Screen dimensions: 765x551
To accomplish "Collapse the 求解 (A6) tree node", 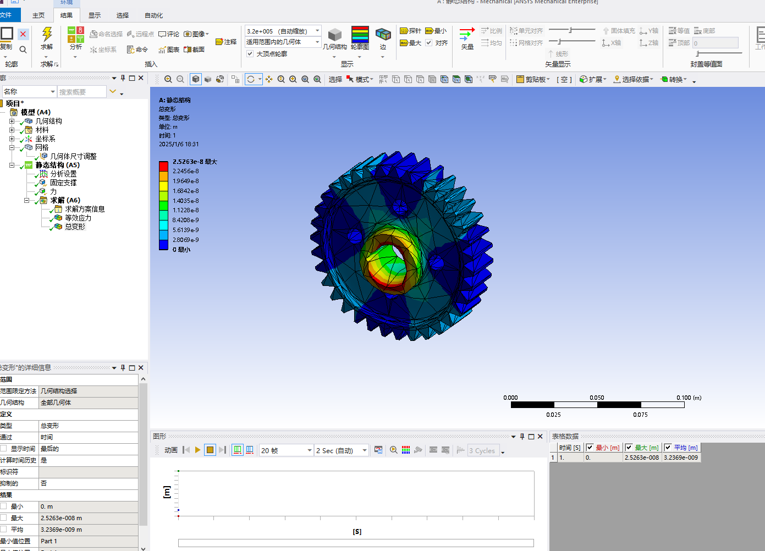I will click(x=26, y=200).
